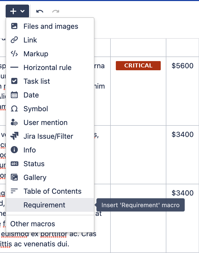Select the Markup icon
Viewport: 199px width, 253px height.
coord(14,54)
